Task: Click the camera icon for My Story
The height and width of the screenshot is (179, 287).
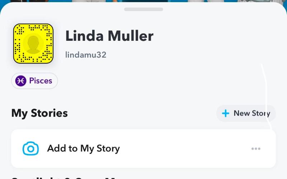Action: [30, 149]
